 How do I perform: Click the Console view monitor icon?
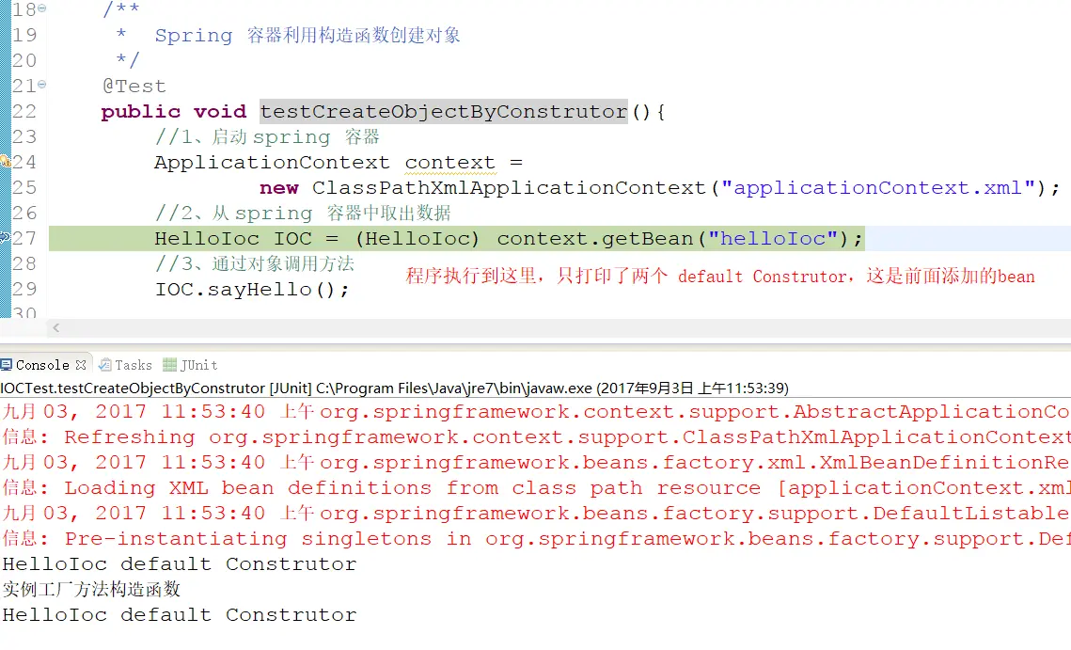[7, 365]
